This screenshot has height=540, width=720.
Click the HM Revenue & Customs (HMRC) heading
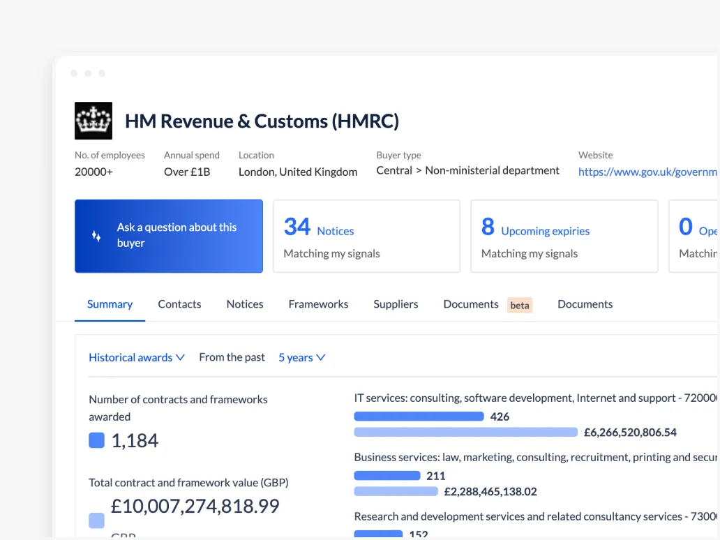pyautogui.click(x=262, y=121)
